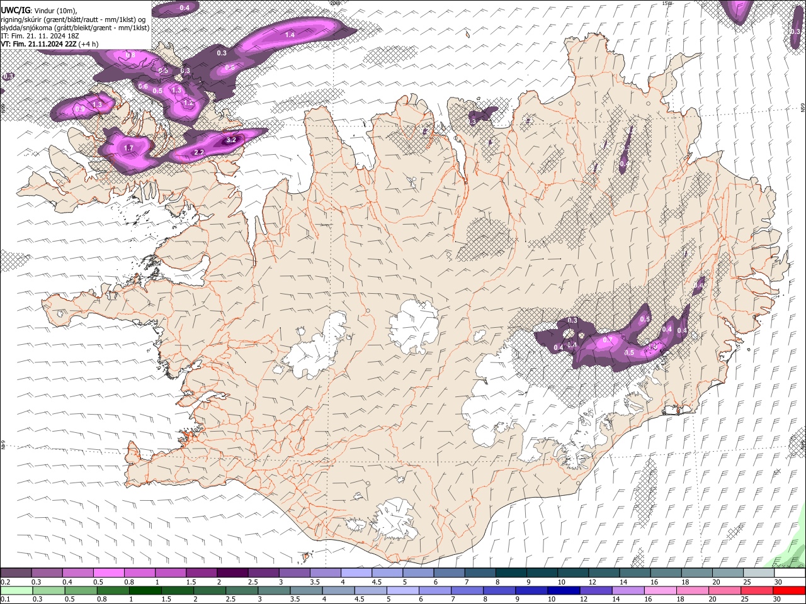Pick lower legend green swatch between 0.5 and 0.8
The image size is (806, 604).
pyautogui.click(x=81, y=590)
